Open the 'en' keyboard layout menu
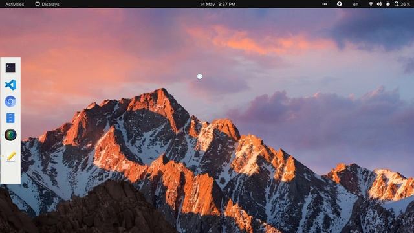Image resolution: width=414 pixels, height=233 pixels. click(x=356, y=5)
